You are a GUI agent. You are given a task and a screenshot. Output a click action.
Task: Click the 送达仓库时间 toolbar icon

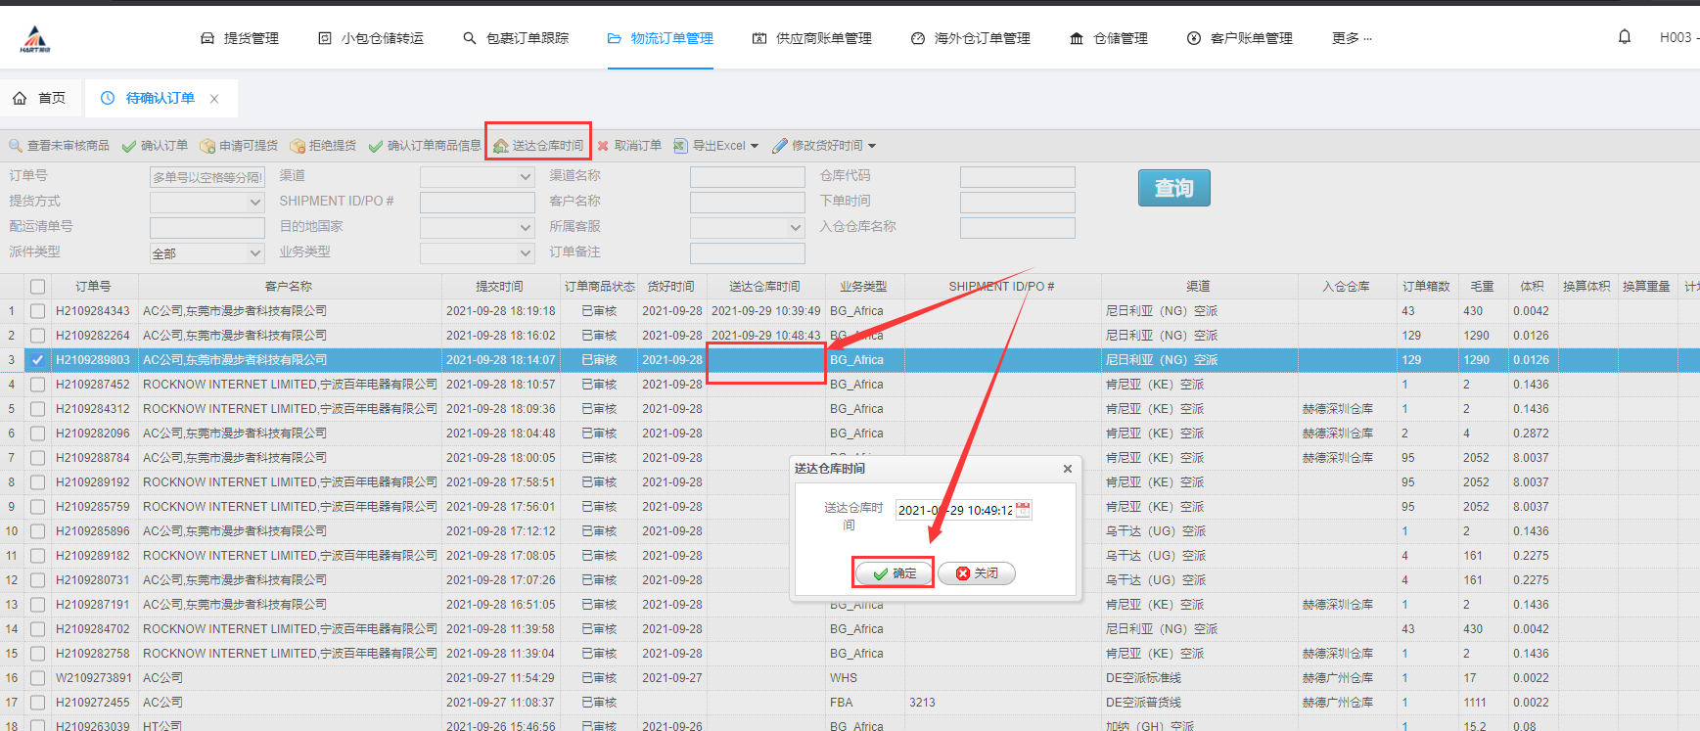501,146
